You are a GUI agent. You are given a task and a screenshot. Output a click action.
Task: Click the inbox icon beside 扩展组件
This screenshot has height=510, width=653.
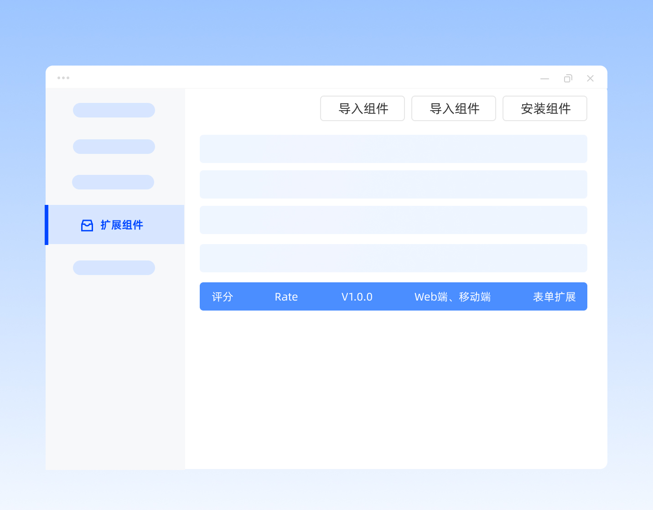tap(87, 225)
